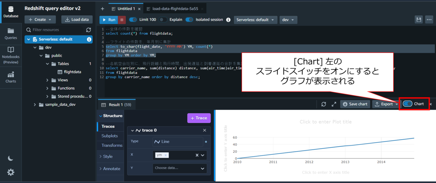This screenshot has width=436, height=183.
Task: Collapse the dev database node
Action: click(x=35, y=47)
